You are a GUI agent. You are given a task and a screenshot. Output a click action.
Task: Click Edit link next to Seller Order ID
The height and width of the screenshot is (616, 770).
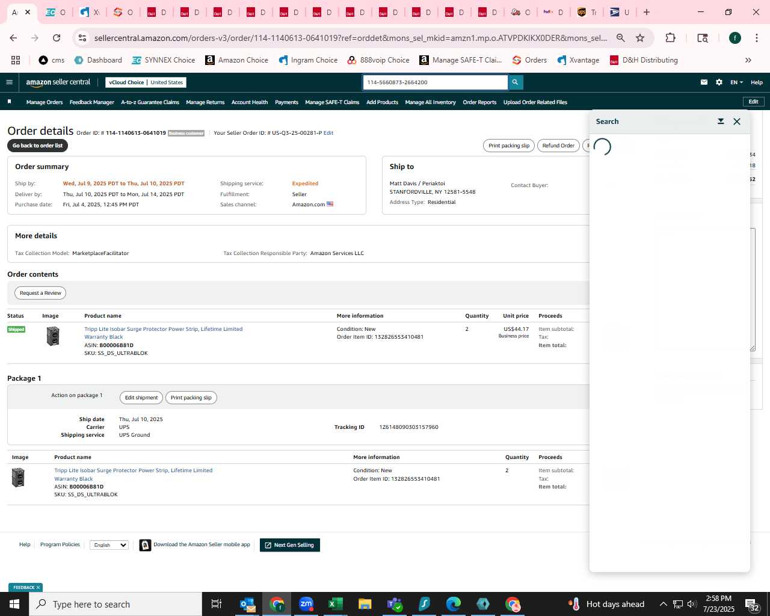point(328,133)
